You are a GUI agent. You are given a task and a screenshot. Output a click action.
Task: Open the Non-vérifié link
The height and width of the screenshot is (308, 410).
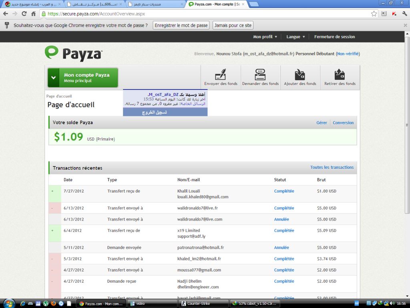tap(348, 54)
